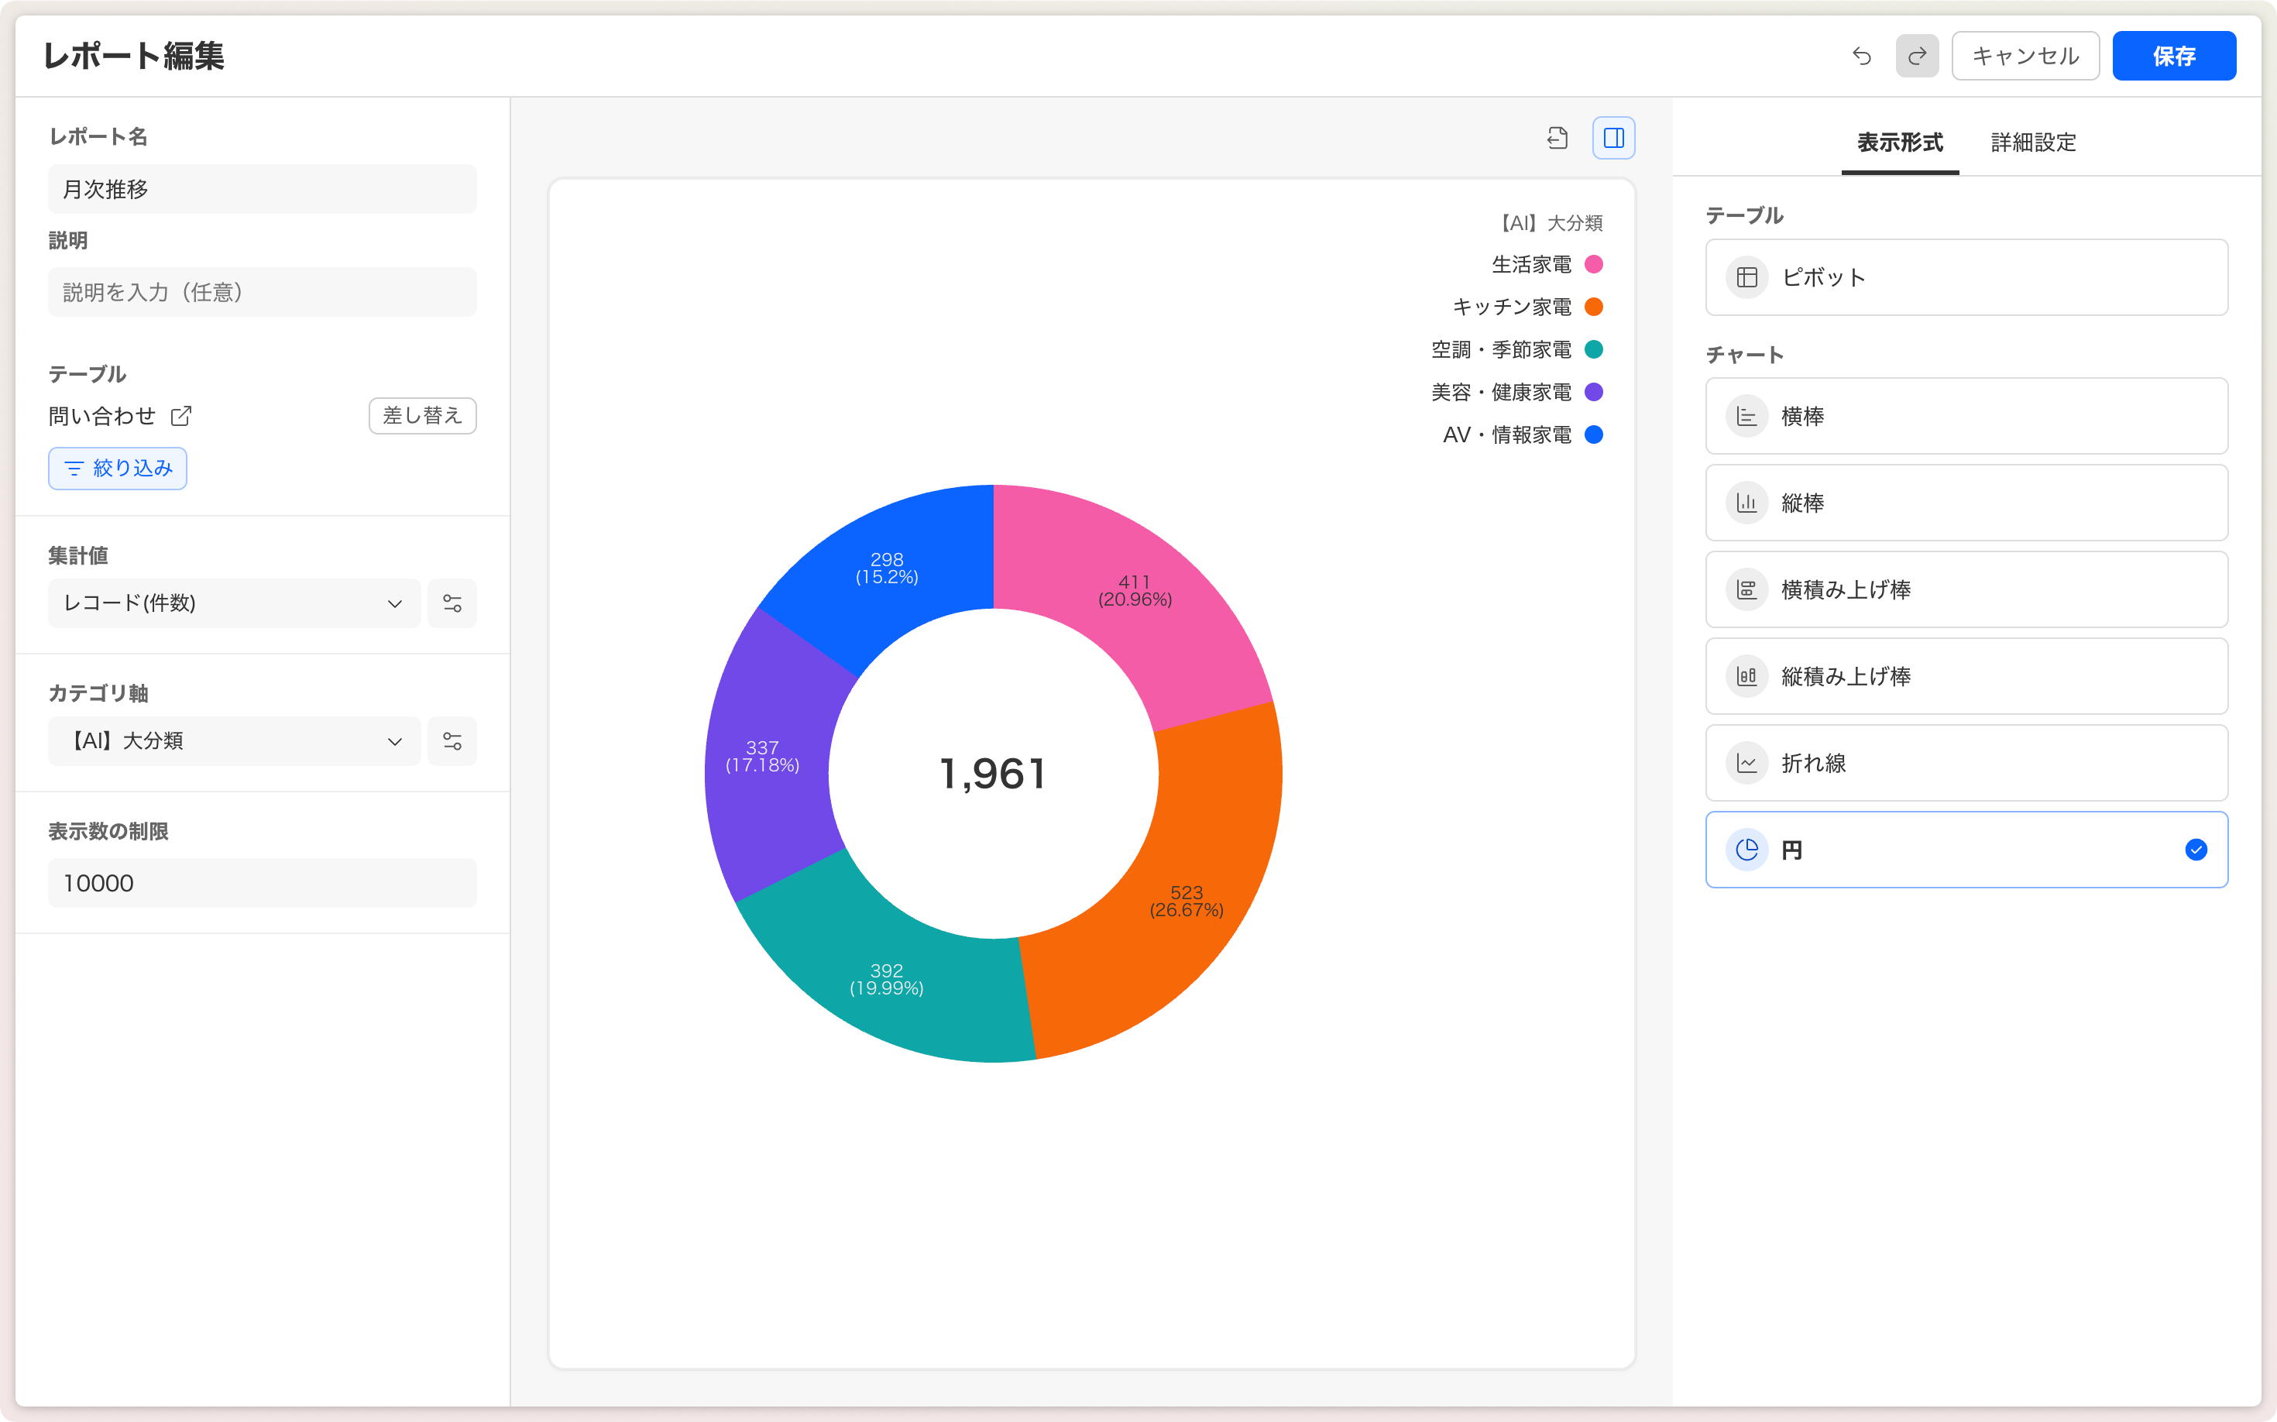Click the 生活家電 pink legend swatch
This screenshot has height=1422, width=2277.
[x=1593, y=264]
